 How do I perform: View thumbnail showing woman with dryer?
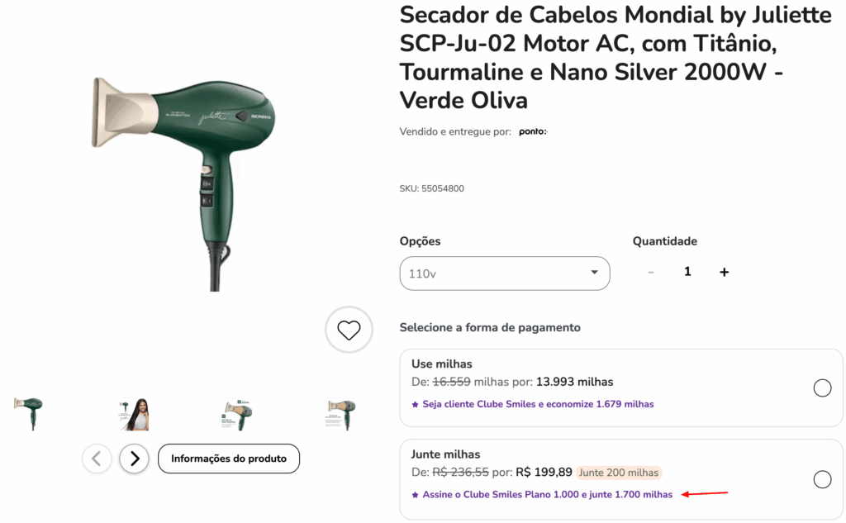pyautogui.click(x=133, y=414)
